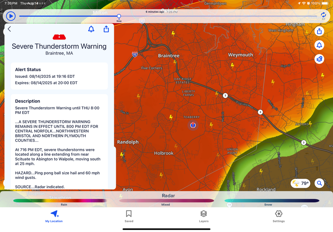
Task: Tap the HAZARD ping pong ball hail text
Action: click(57, 175)
